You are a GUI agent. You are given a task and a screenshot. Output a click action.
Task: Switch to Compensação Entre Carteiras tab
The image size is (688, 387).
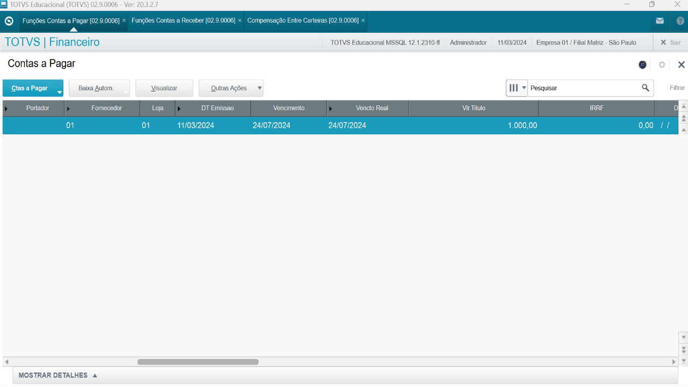[x=303, y=20]
